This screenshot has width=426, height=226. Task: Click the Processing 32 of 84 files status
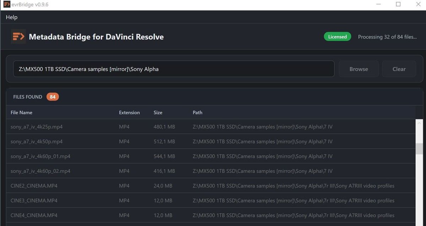387,37
